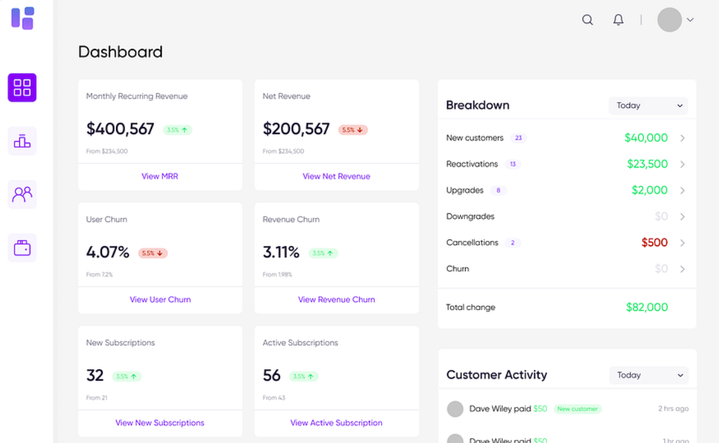Image resolution: width=719 pixels, height=443 pixels.
Task: Open the Breakdown Today period dropdown
Action: click(x=648, y=105)
